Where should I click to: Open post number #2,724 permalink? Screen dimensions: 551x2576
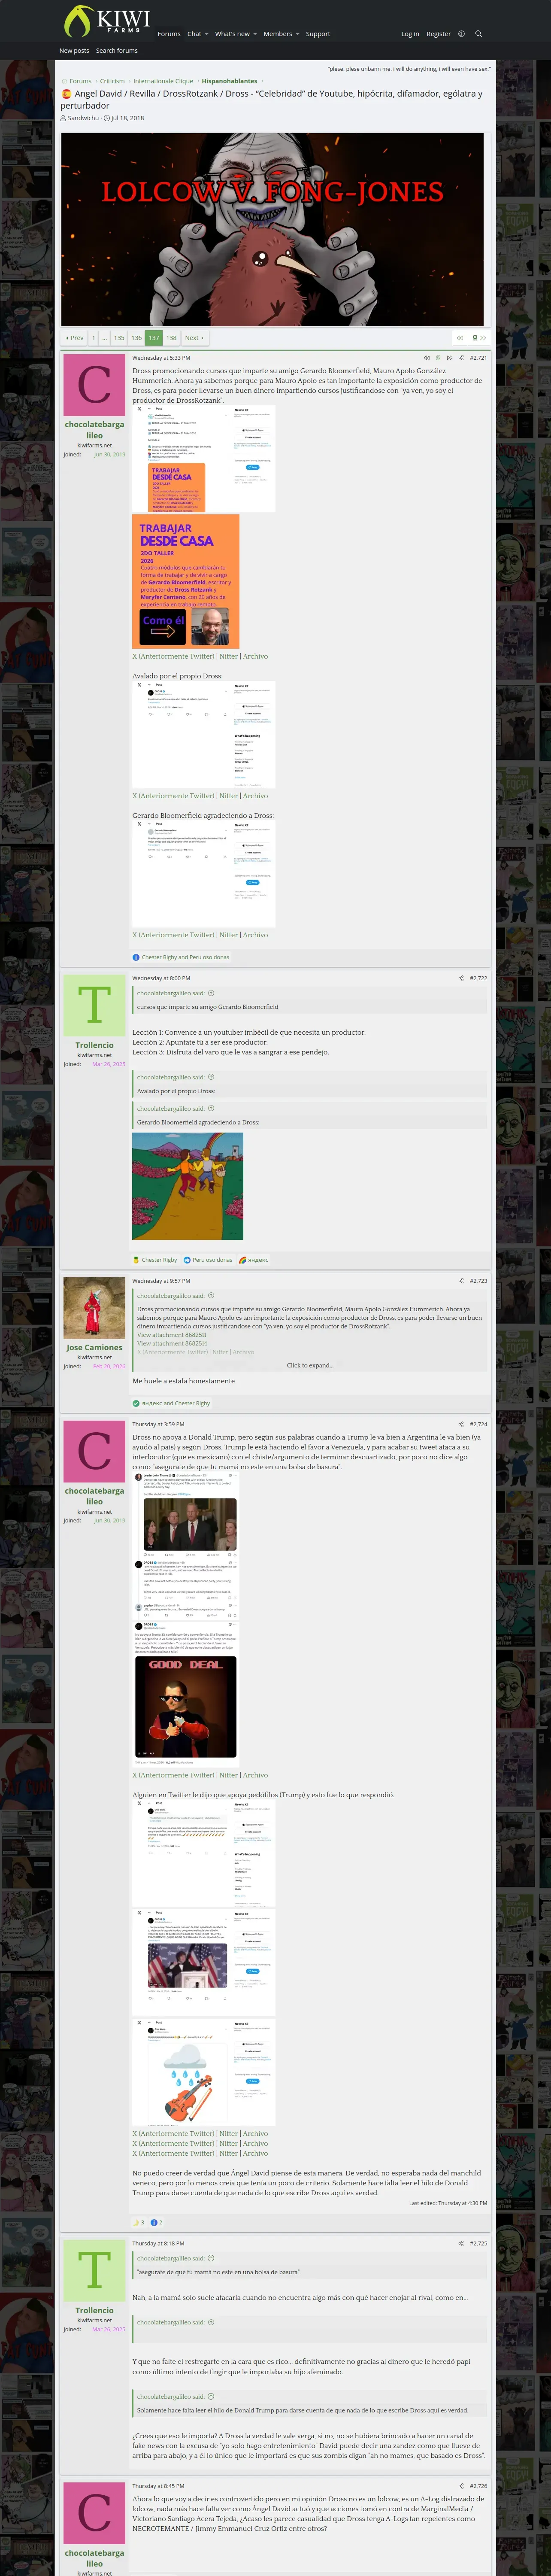478,1424
